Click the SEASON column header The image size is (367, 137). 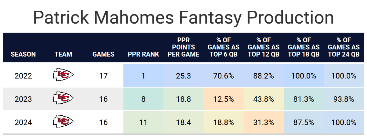(x=23, y=54)
